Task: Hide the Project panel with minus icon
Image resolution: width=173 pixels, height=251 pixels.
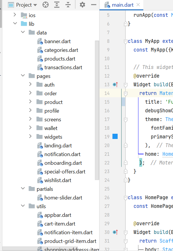Action: [x=94, y=5]
